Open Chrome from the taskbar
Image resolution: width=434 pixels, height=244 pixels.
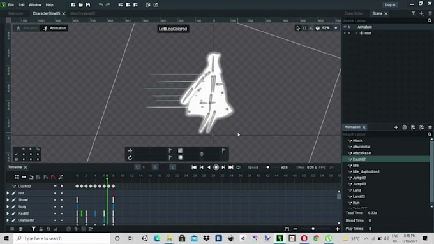tap(317, 238)
